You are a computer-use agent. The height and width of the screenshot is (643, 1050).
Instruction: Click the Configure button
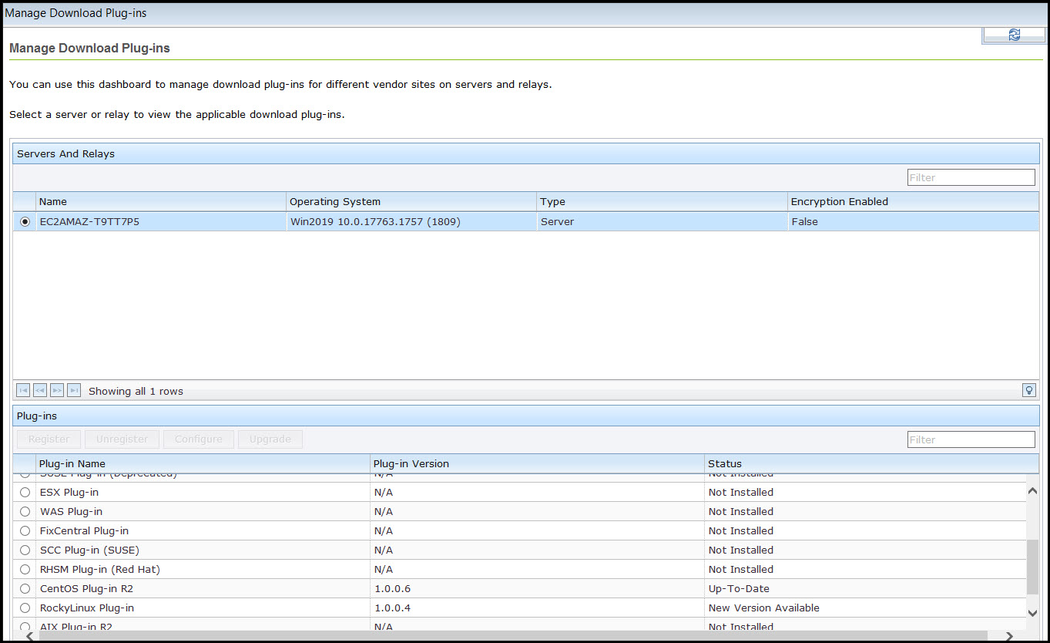pos(199,439)
